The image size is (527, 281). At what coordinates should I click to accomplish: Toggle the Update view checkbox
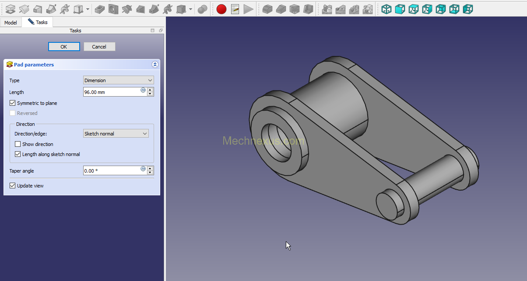(12, 186)
